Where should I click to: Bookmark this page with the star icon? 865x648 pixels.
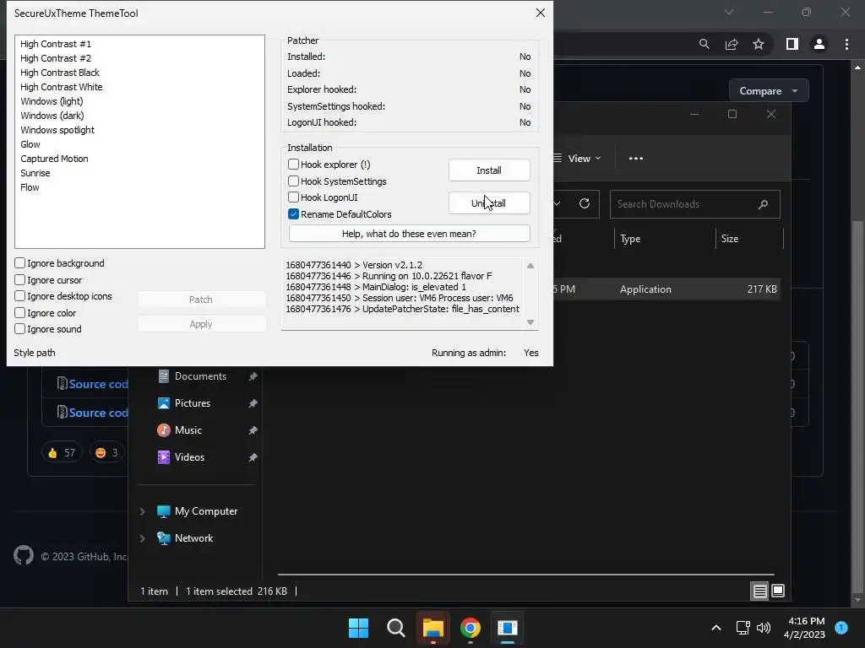(759, 44)
